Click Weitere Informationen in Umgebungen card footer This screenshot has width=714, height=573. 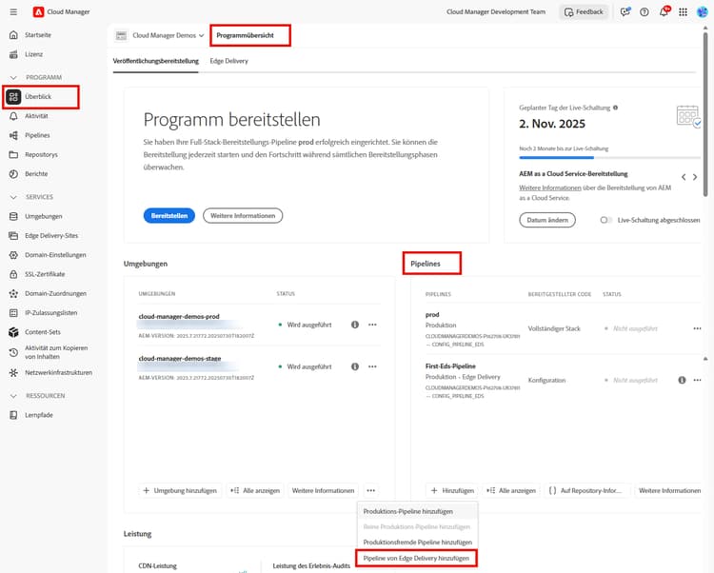pos(324,490)
